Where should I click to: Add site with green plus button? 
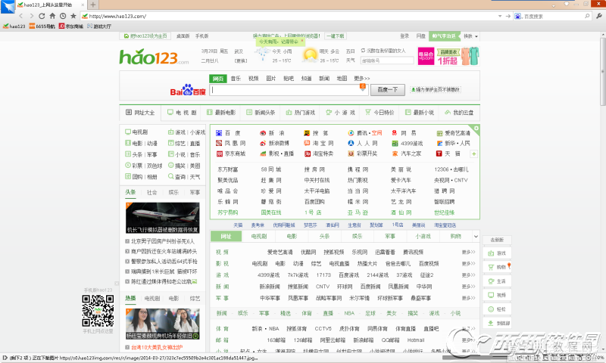click(x=473, y=154)
